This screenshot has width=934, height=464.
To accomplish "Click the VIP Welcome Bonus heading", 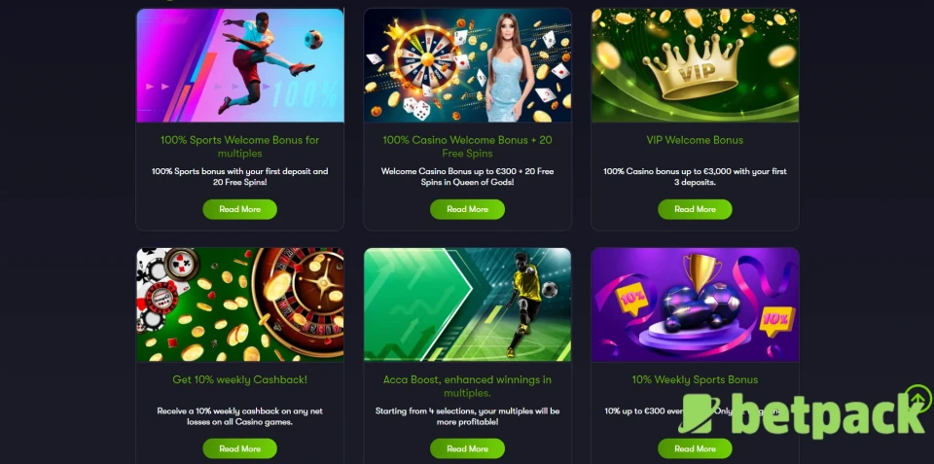I will click(x=695, y=140).
